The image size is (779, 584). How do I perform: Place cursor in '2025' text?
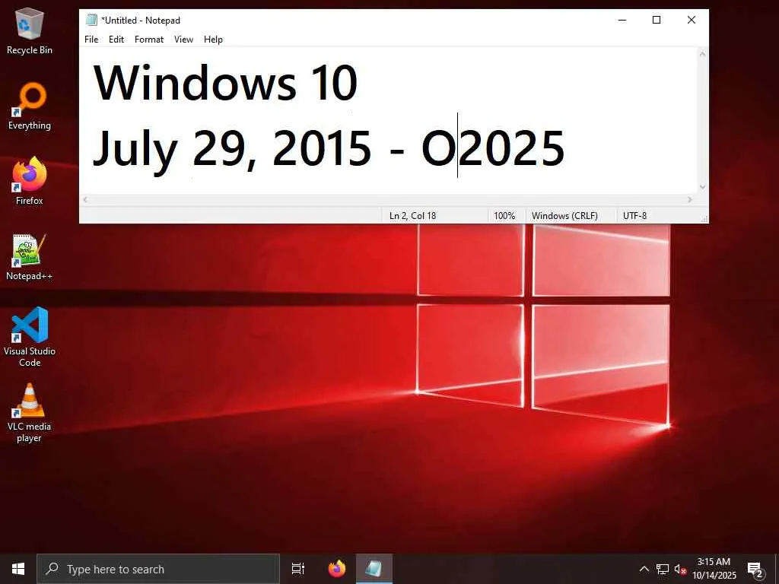pos(512,148)
